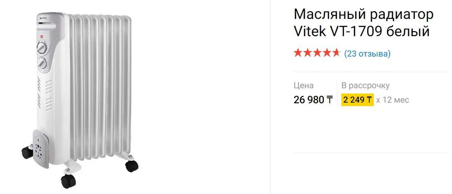Click the fourth red rating star
Image resolution: width=452 pixels, height=194 pixels.
click(x=327, y=53)
